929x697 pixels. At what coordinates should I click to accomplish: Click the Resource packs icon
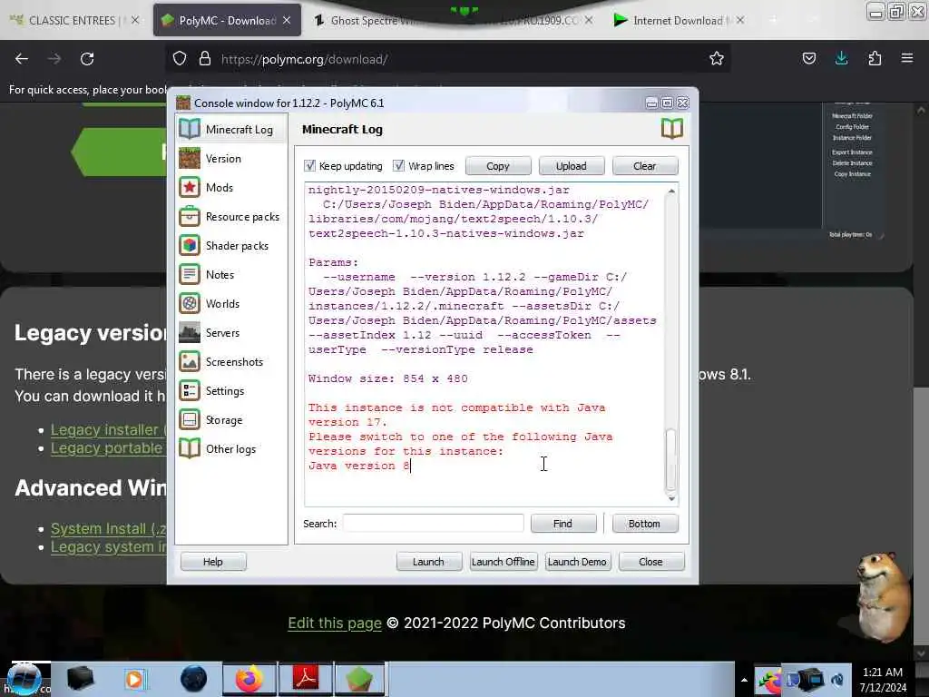tap(190, 216)
